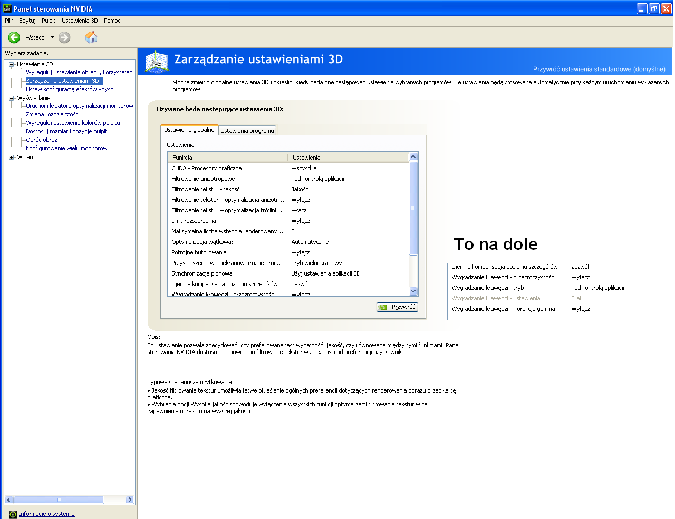
Task: Open the Wstecz history dropdown arrow
Action: click(x=52, y=37)
